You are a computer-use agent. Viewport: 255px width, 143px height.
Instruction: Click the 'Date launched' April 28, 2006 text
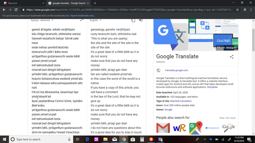(x=172, y=92)
